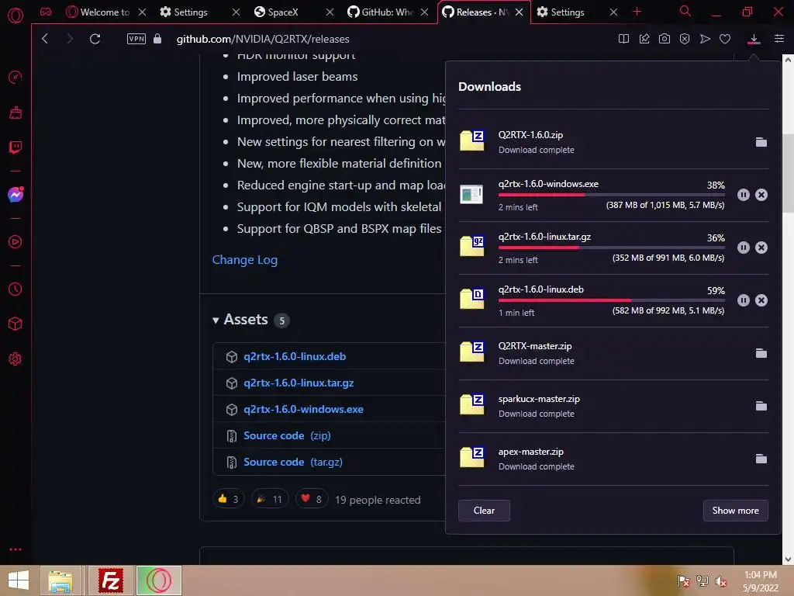
Task: Open the Opera menu logo in sidebar
Action: [16, 16]
